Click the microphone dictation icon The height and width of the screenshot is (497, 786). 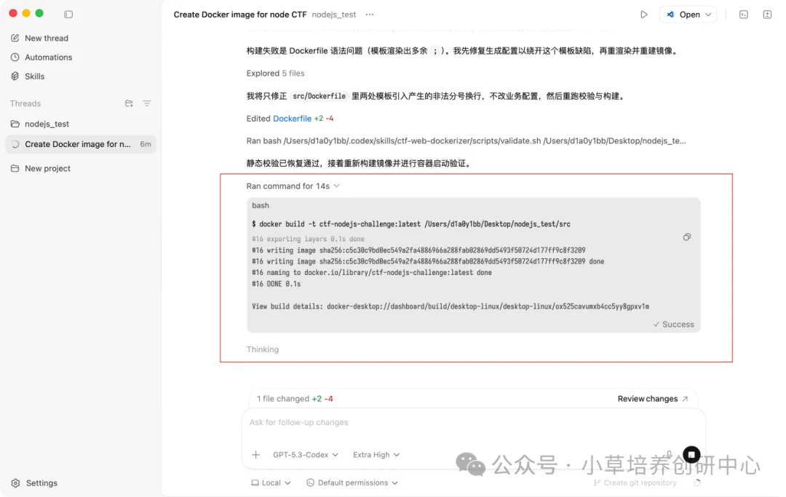click(x=670, y=454)
